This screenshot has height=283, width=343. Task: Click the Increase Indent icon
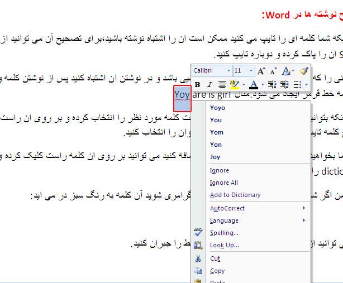click(x=284, y=85)
